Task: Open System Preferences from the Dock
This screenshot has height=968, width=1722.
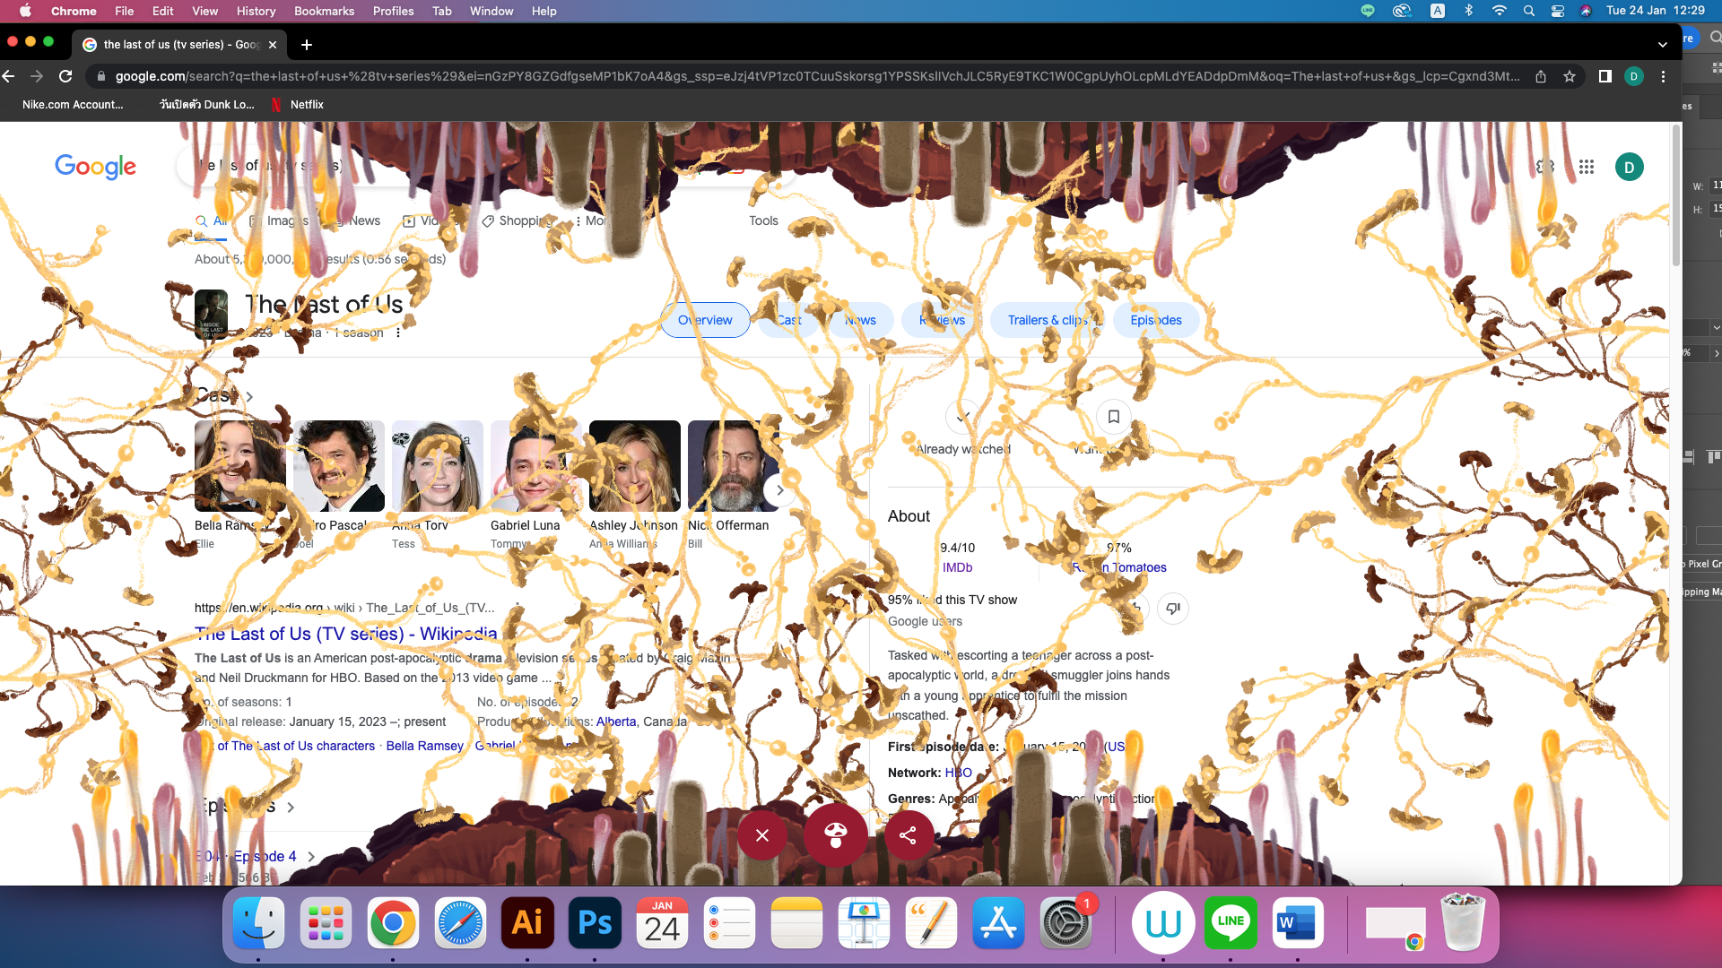Action: pos(1065,923)
